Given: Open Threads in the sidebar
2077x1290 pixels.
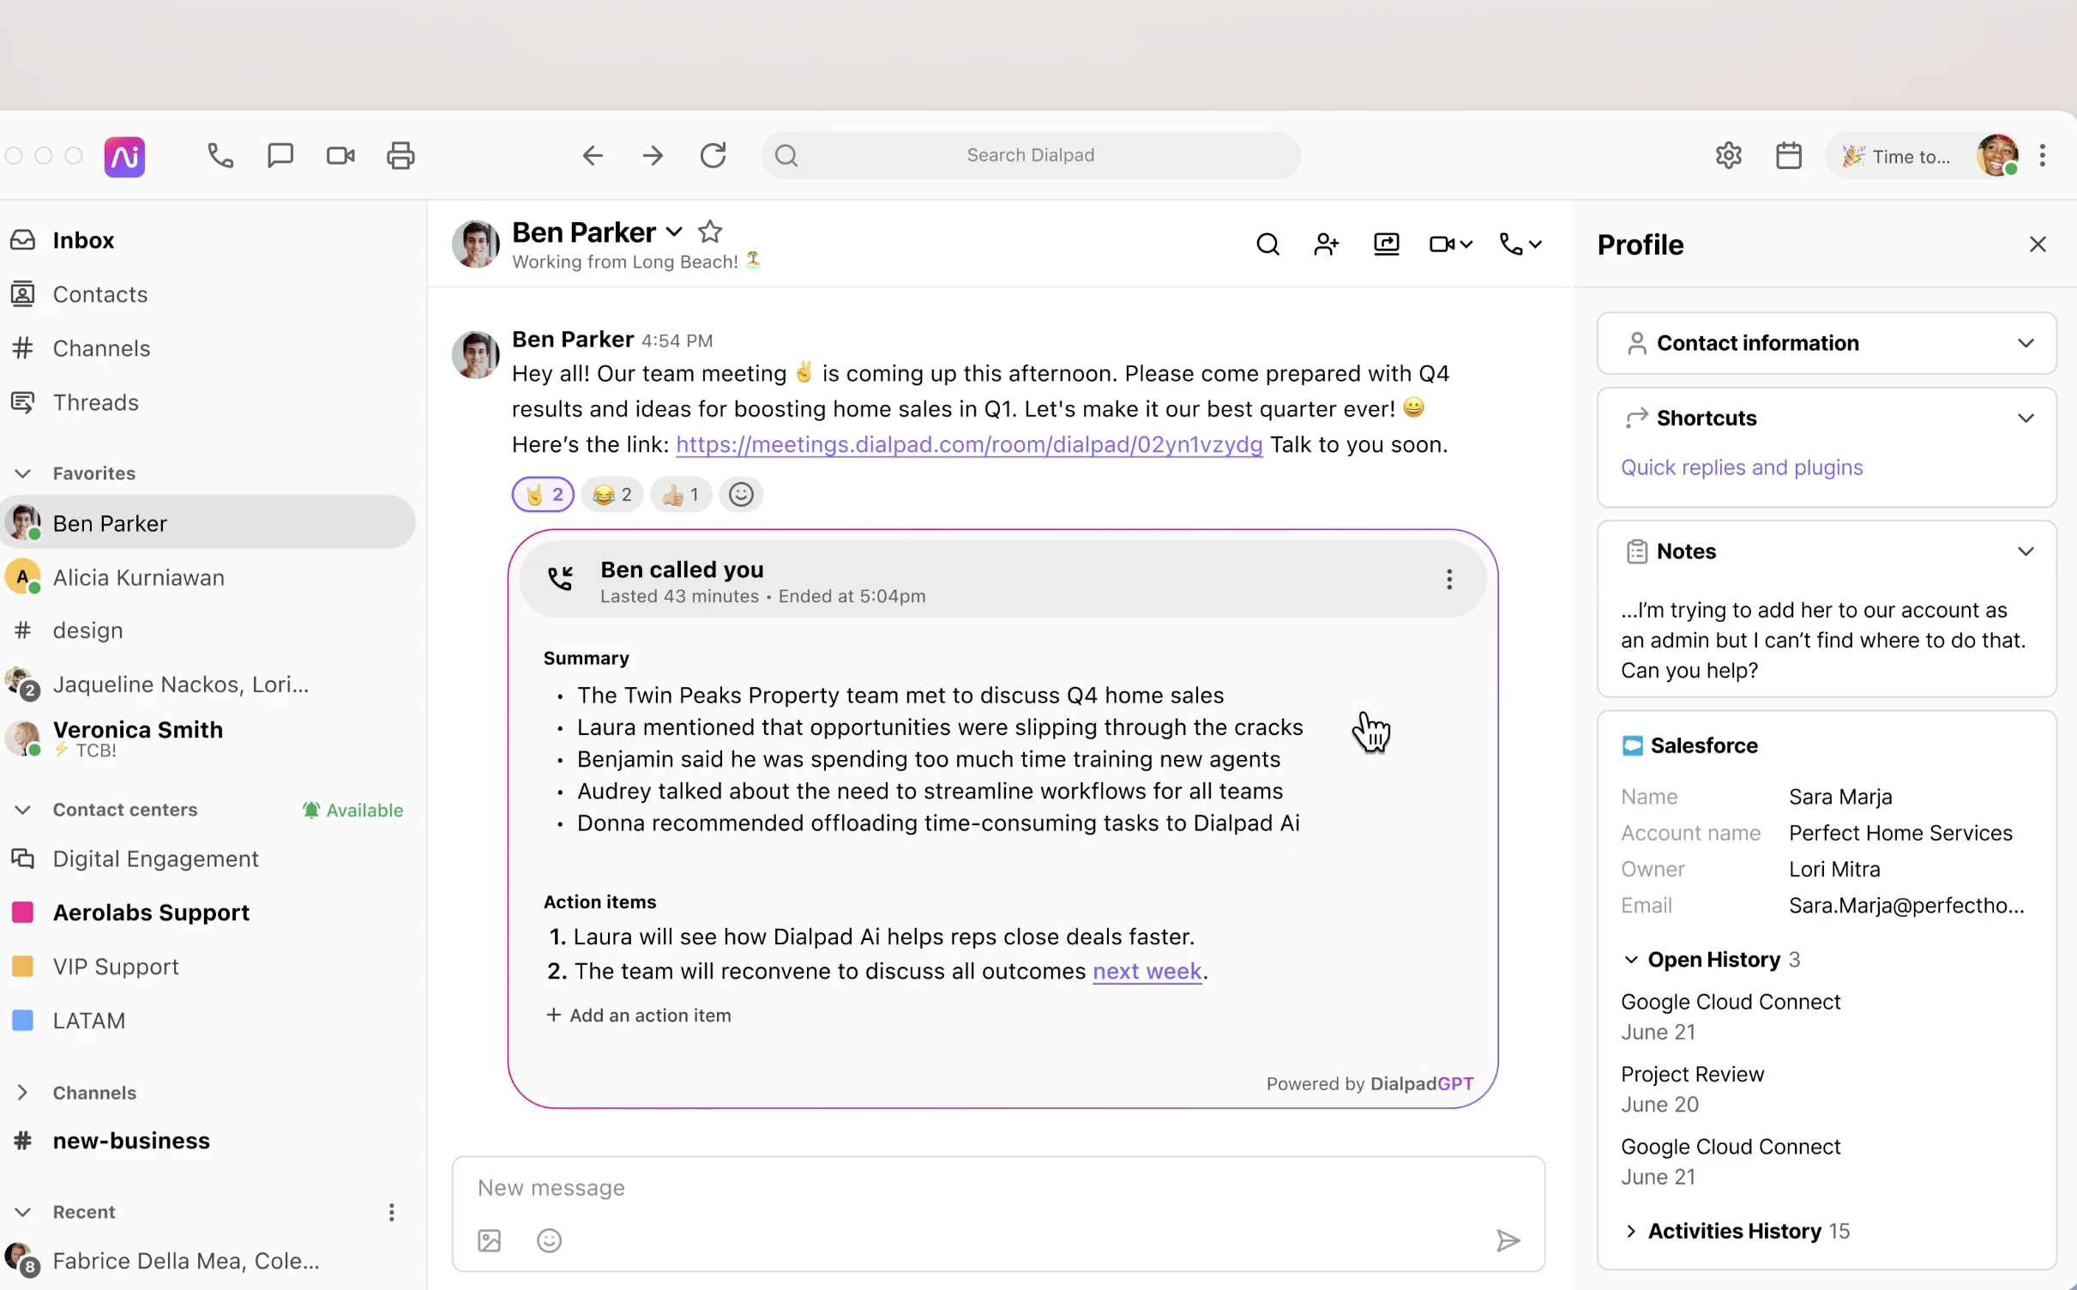Looking at the screenshot, I should (x=95, y=402).
